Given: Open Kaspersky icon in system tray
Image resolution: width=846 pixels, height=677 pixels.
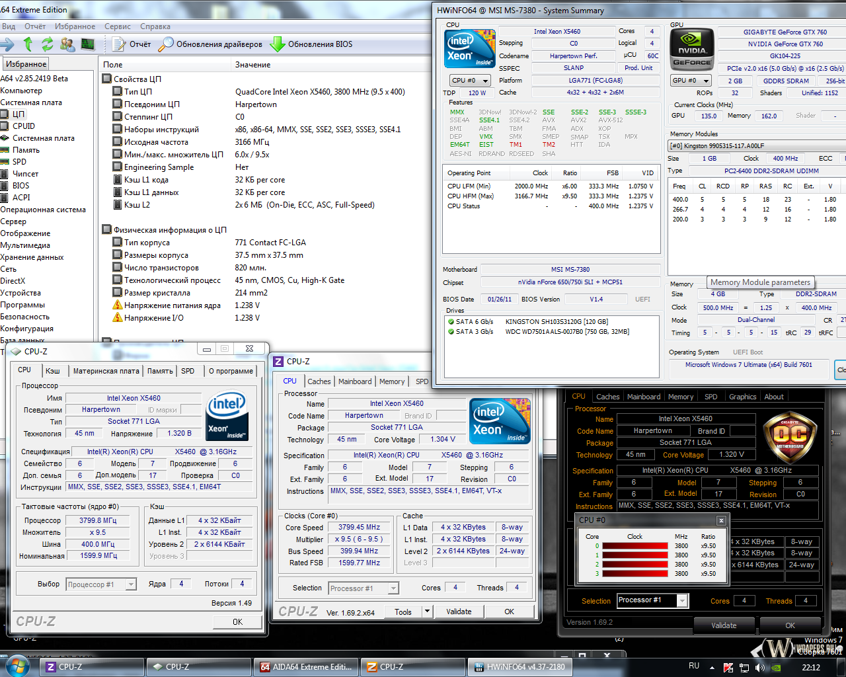Looking at the screenshot, I should [x=728, y=667].
